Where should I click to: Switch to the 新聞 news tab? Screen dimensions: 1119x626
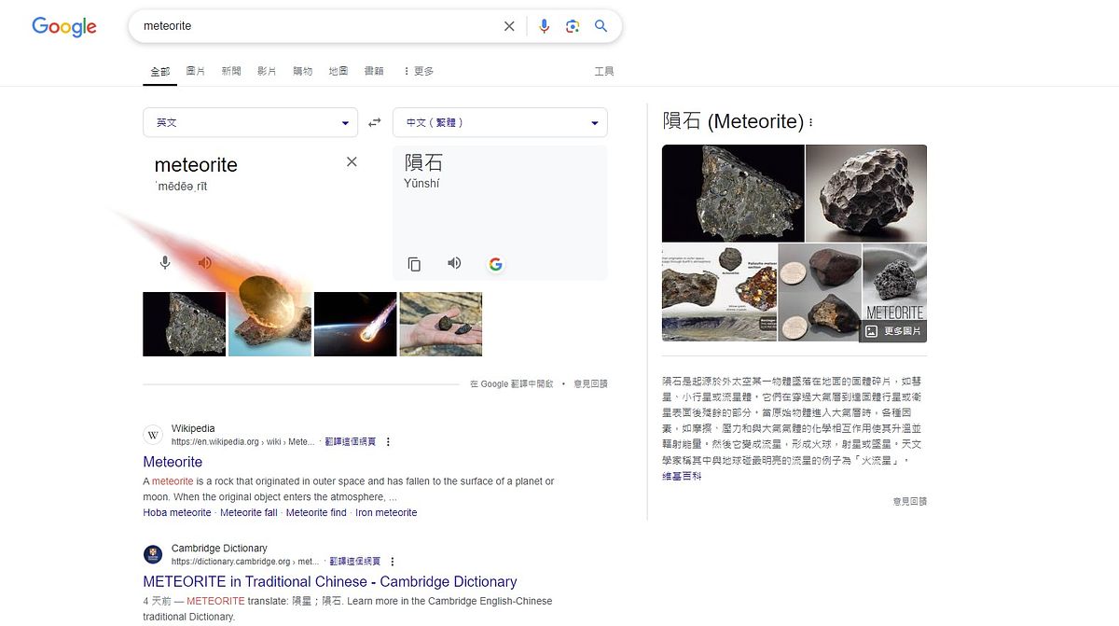(231, 71)
